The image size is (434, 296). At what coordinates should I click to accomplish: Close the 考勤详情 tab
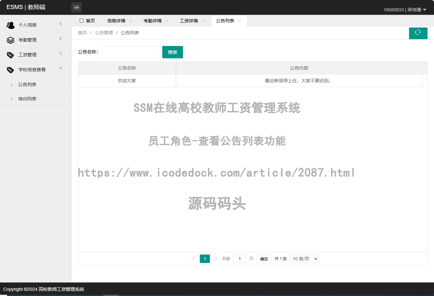click(x=167, y=21)
